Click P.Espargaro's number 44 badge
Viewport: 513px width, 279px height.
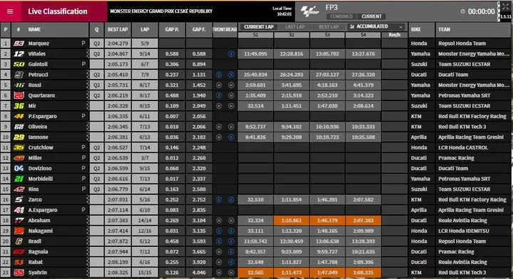click(19, 116)
